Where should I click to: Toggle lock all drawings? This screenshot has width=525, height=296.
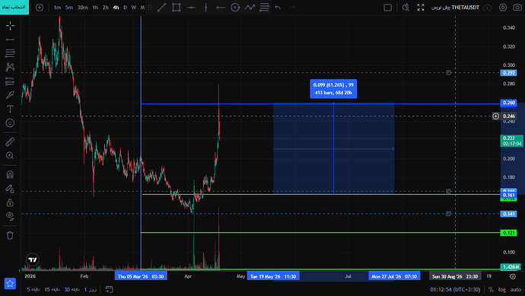tap(10, 202)
